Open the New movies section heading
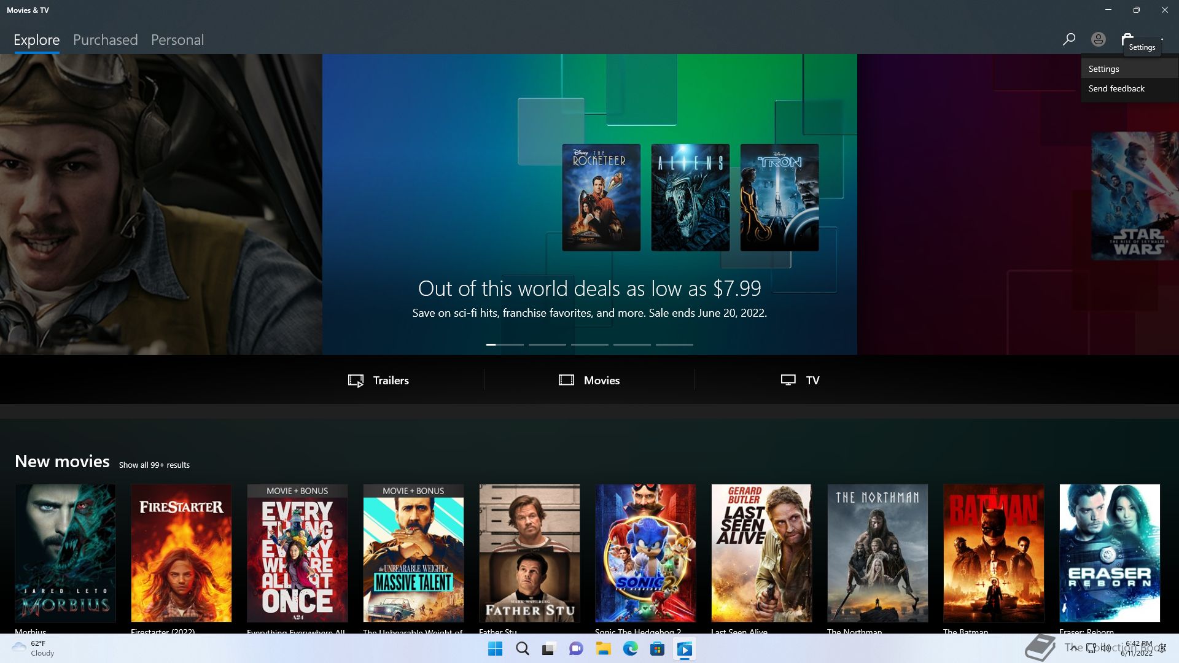This screenshot has height=663, width=1179. pos(62,462)
